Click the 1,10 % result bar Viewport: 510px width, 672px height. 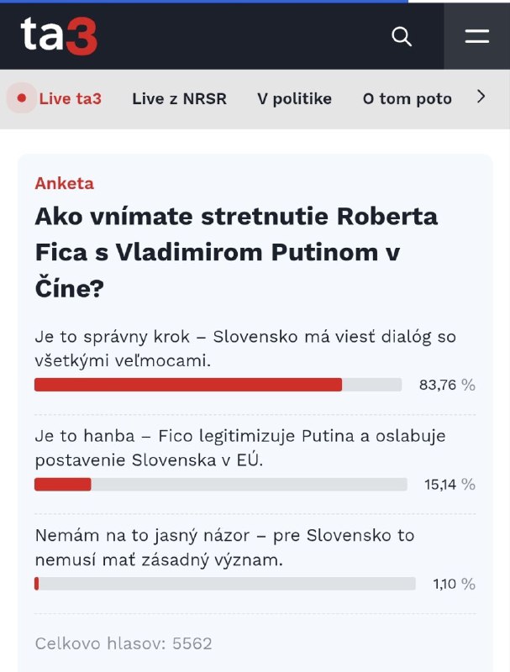(x=224, y=583)
